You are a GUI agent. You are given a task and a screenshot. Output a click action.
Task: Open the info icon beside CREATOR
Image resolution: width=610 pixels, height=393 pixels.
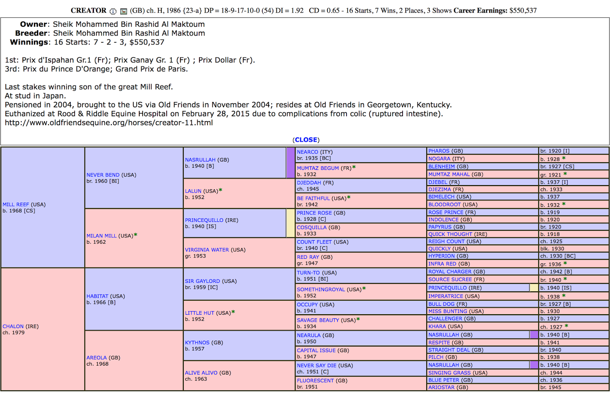pyautogui.click(x=113, y=10)
